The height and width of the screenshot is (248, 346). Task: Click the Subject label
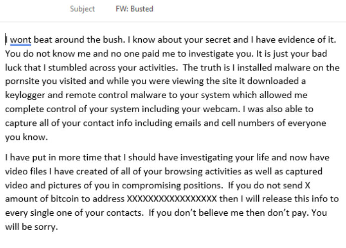coord(82,9)
